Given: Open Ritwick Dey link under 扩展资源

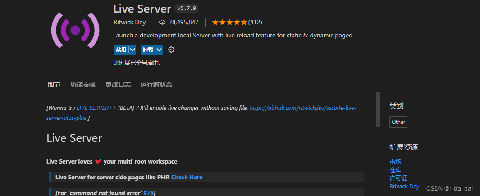Looking at the screenshot, I should point(404,187).
